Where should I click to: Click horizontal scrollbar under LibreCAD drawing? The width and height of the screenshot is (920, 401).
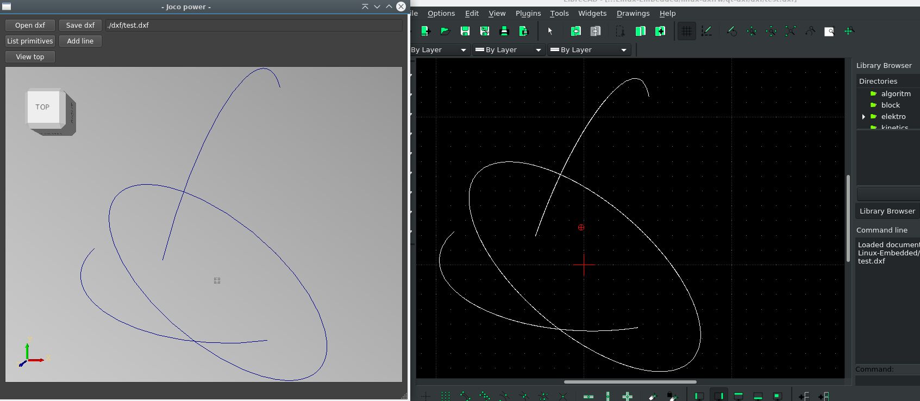630,382
